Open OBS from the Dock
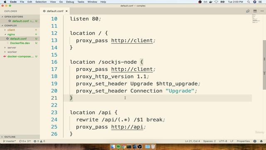Screen dimensions: 266x150 click(x=140, y=146)
